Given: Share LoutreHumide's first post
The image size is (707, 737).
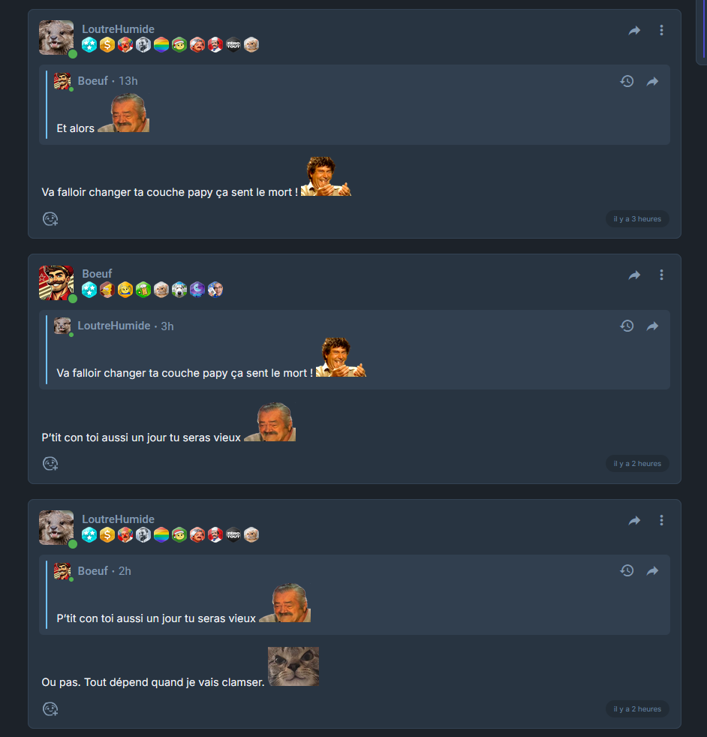Looking at the screenshot, I should [x=634, y=31].
